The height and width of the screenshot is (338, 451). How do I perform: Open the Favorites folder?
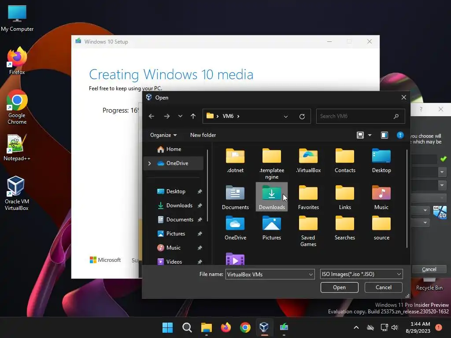tap(308, 197)
